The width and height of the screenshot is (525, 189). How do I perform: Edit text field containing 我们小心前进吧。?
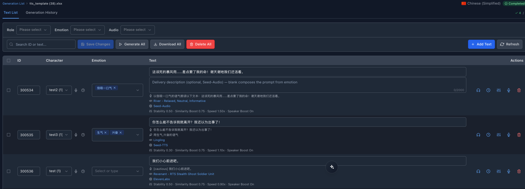[x=307, y=161]
